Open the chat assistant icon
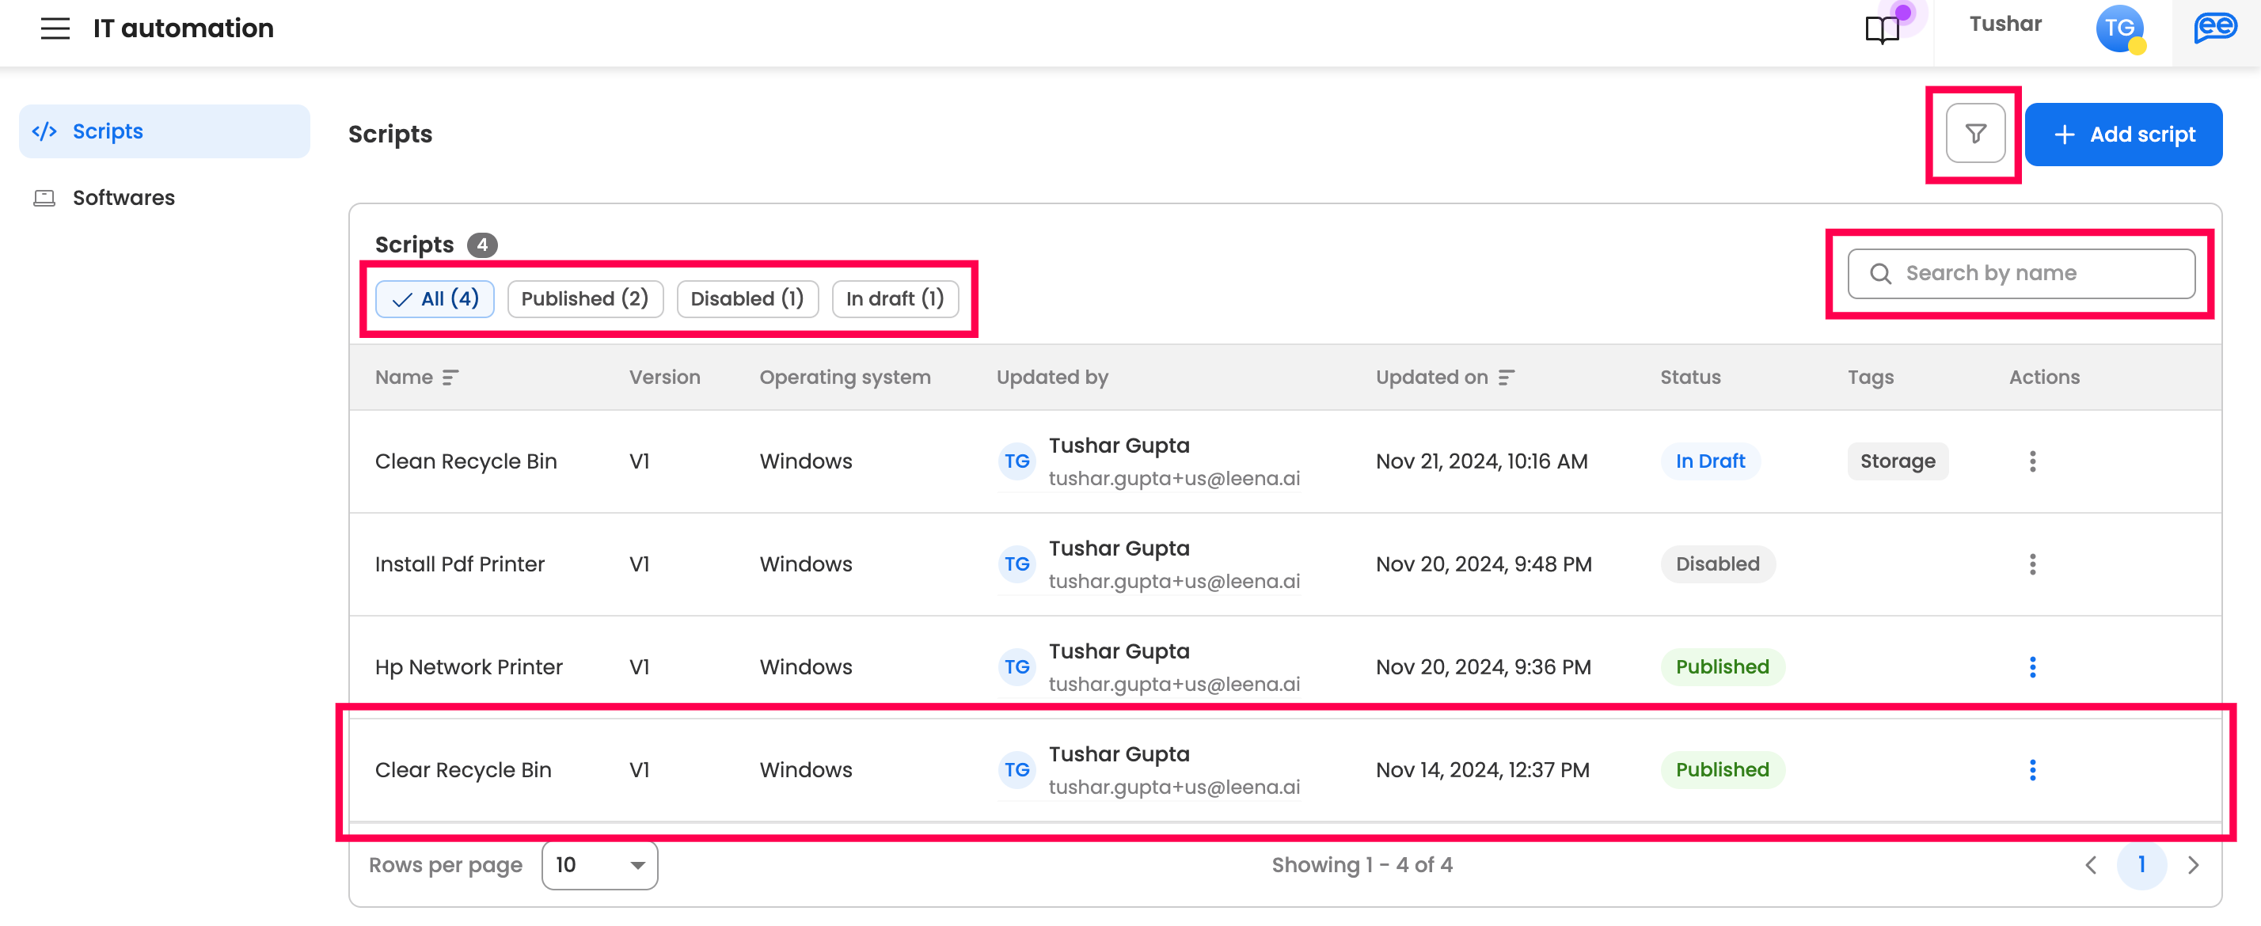Image resolution: width=2261 pixels, height=926 pixels. pos(2214,28)
